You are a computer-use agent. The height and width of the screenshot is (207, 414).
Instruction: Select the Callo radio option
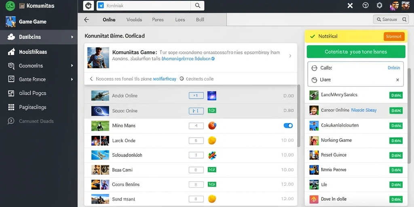coord(314,68)
